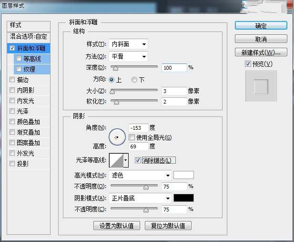Check 使用全局光(G) option

[x=132, y=137]
